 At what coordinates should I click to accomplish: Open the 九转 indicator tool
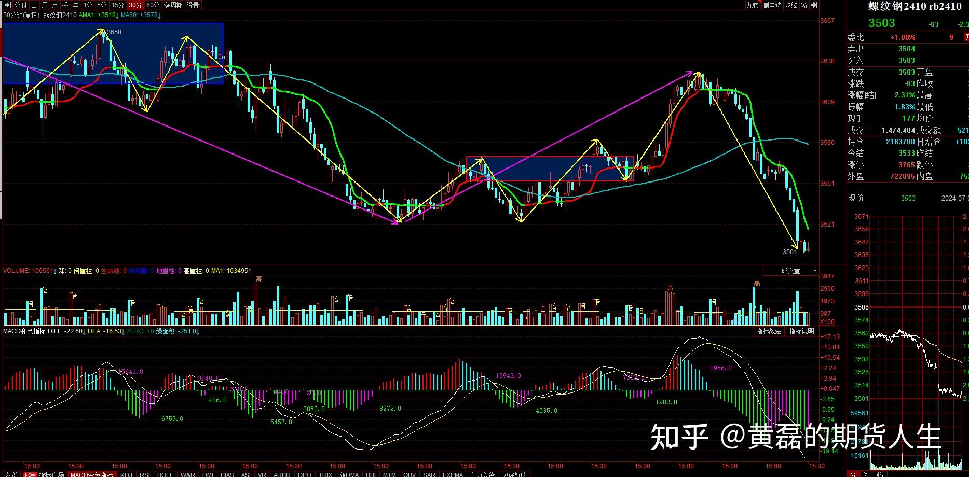click(x=753, y=5)
